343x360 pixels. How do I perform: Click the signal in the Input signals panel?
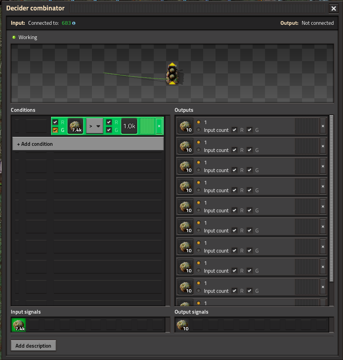tap(19, 325)
